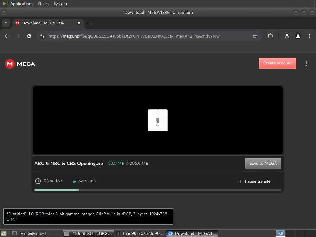Click the 38.0 MB downloaded size text
Screen dimensions: 316x237
tap(116, 164)
